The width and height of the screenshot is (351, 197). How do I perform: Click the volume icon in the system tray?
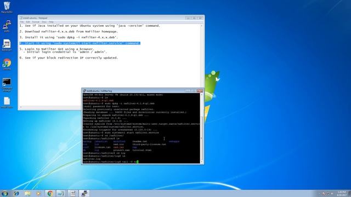click(332, 194)
